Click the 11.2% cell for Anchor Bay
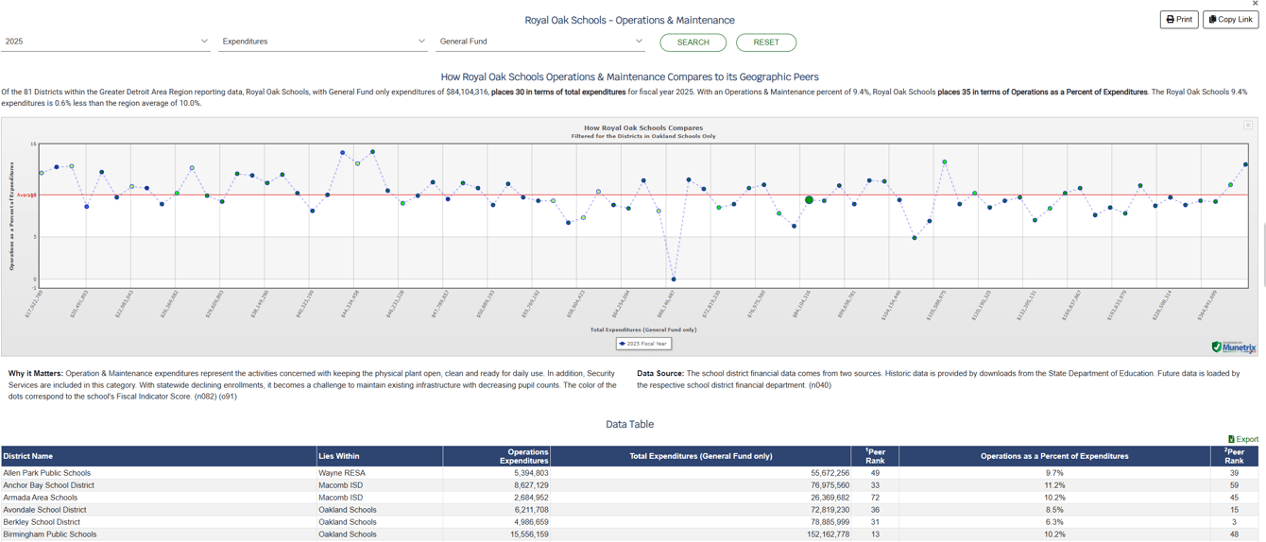 (x=1054, y=485)
